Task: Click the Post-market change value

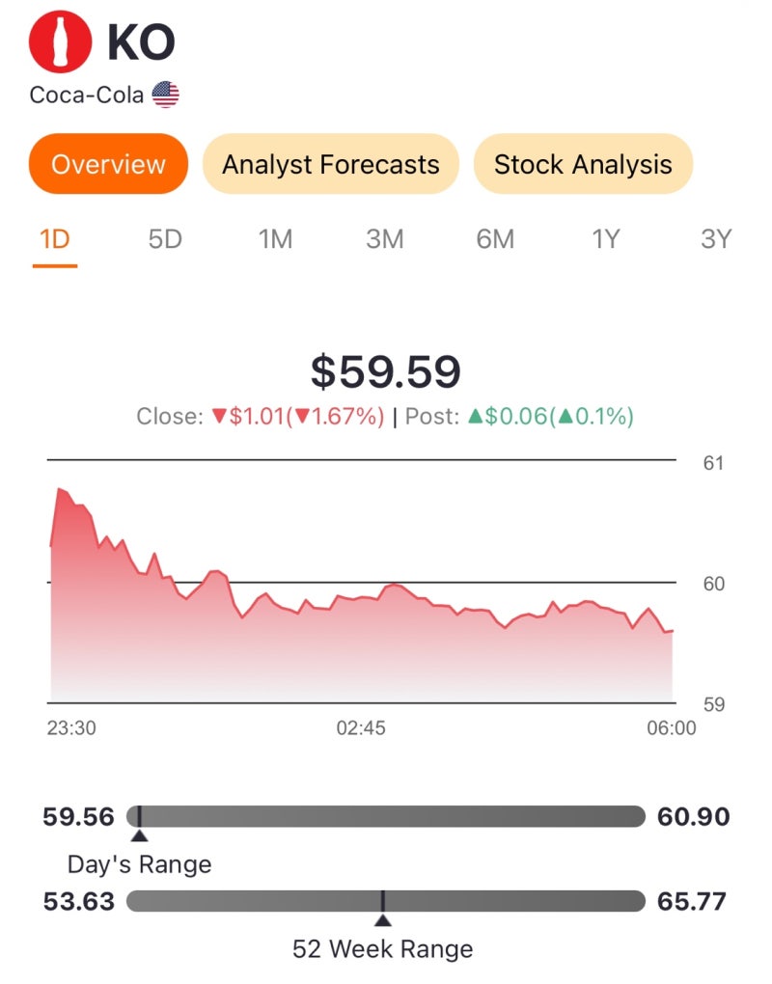Action: click(550, 417)
